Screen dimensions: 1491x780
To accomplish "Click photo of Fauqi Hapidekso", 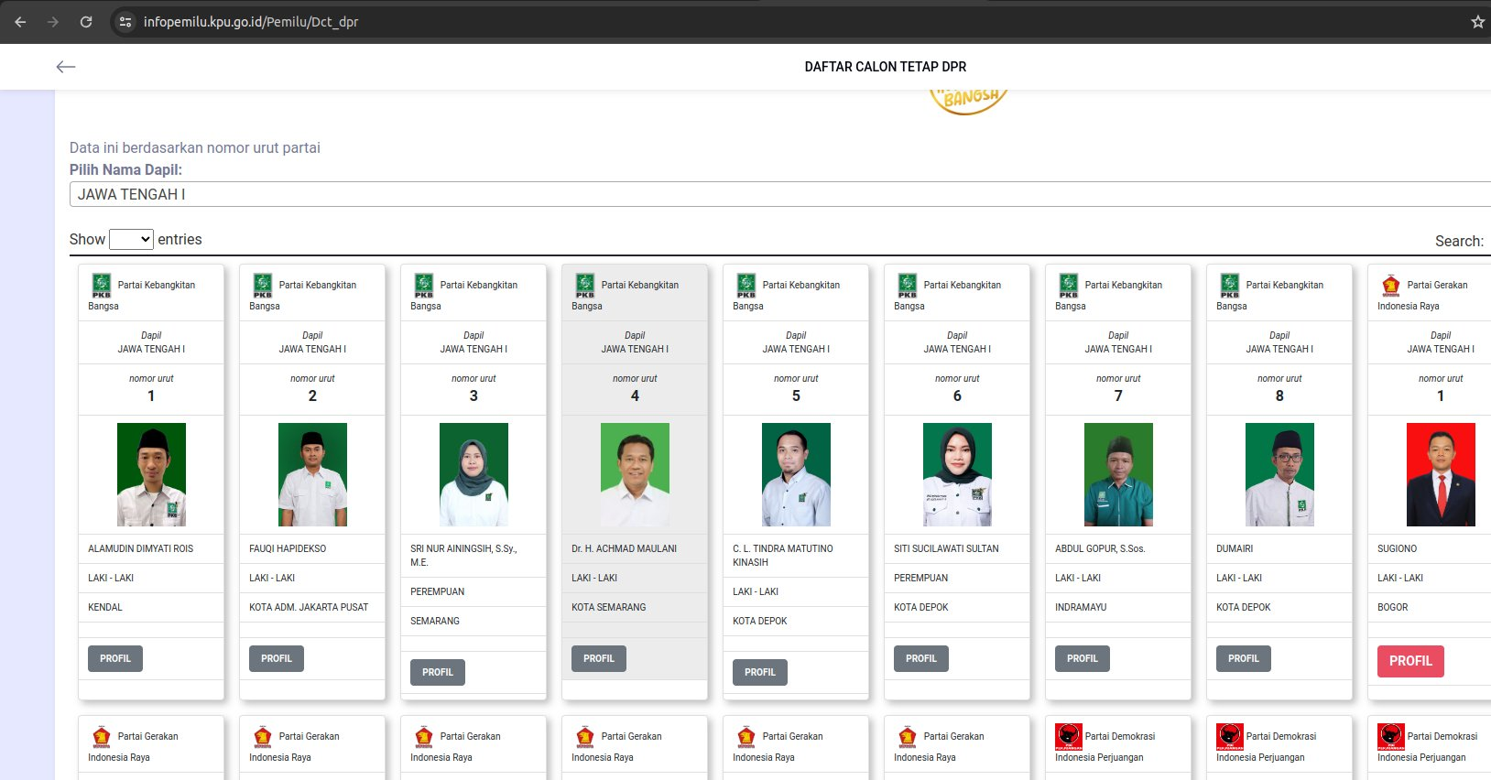I will click(312, 474).
